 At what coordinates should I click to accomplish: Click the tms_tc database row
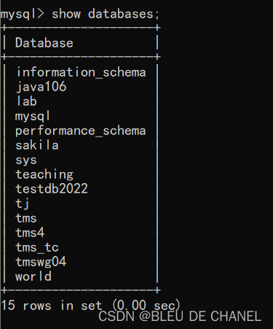click(x=37, y=247)
